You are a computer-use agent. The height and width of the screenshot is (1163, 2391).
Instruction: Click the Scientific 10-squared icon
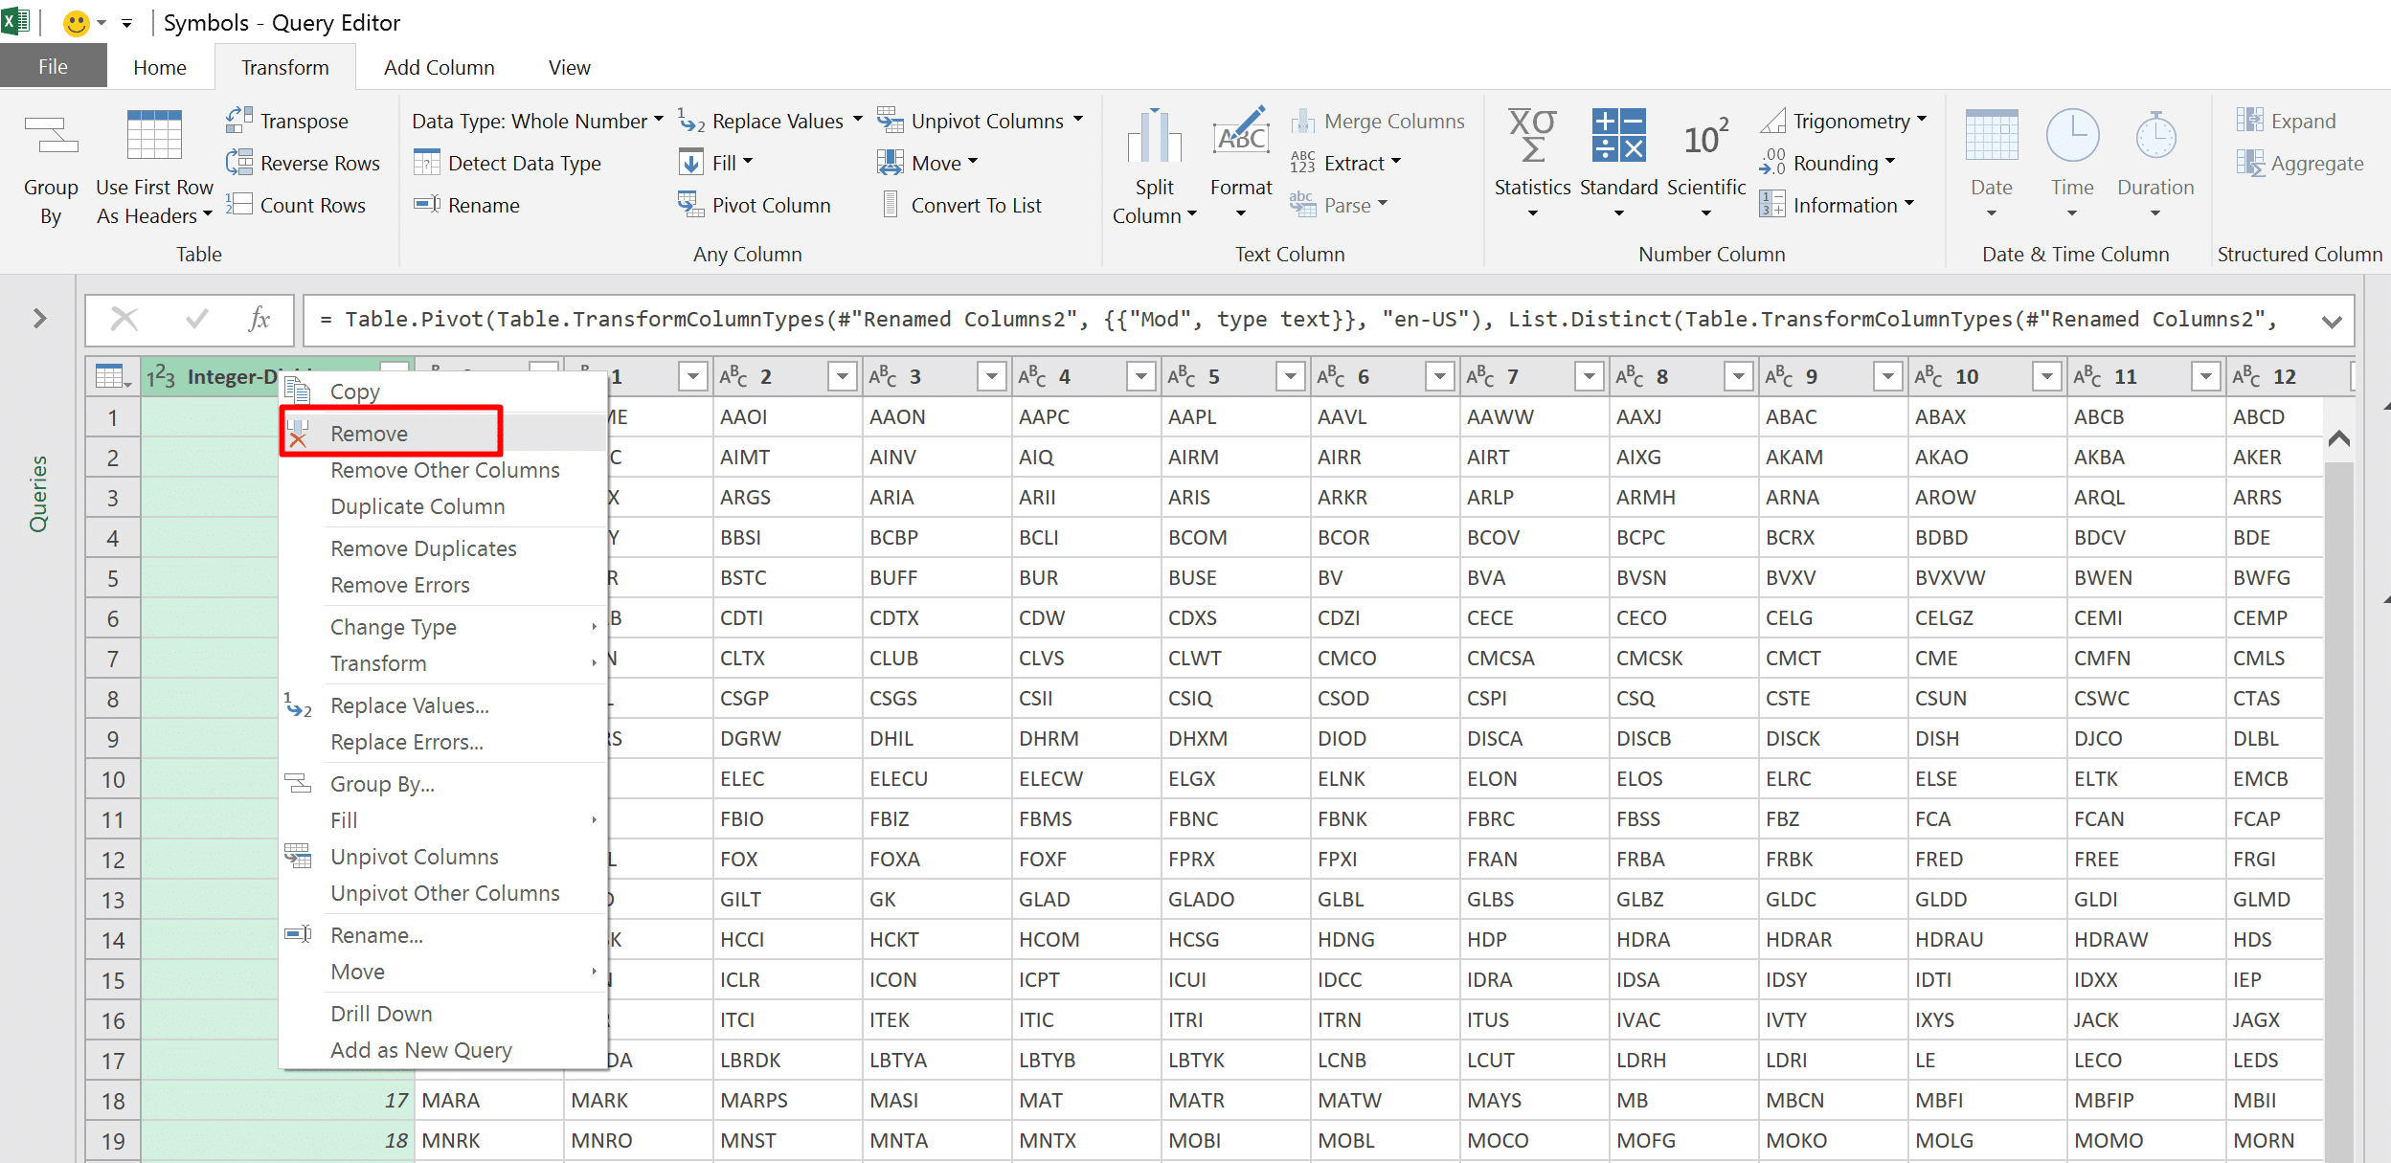[1705, 137]
